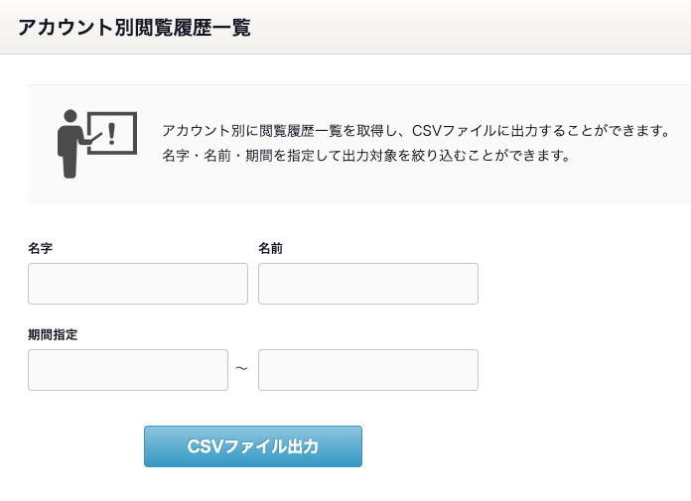Click the presenter with whiteboard icon
Screen dimensions: 691x501
click(x=97, y=144)
